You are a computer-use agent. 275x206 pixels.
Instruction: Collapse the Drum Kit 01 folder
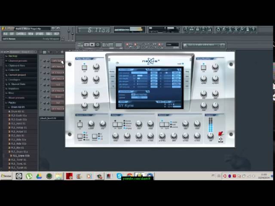(18, 107)
